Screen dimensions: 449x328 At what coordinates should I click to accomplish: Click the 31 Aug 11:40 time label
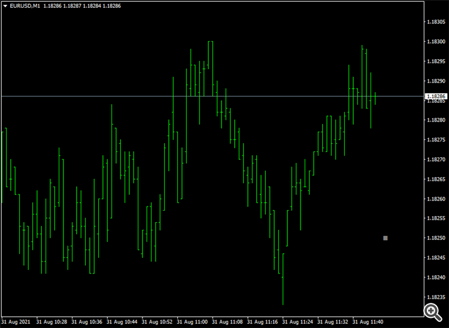(x=368, y=322)
